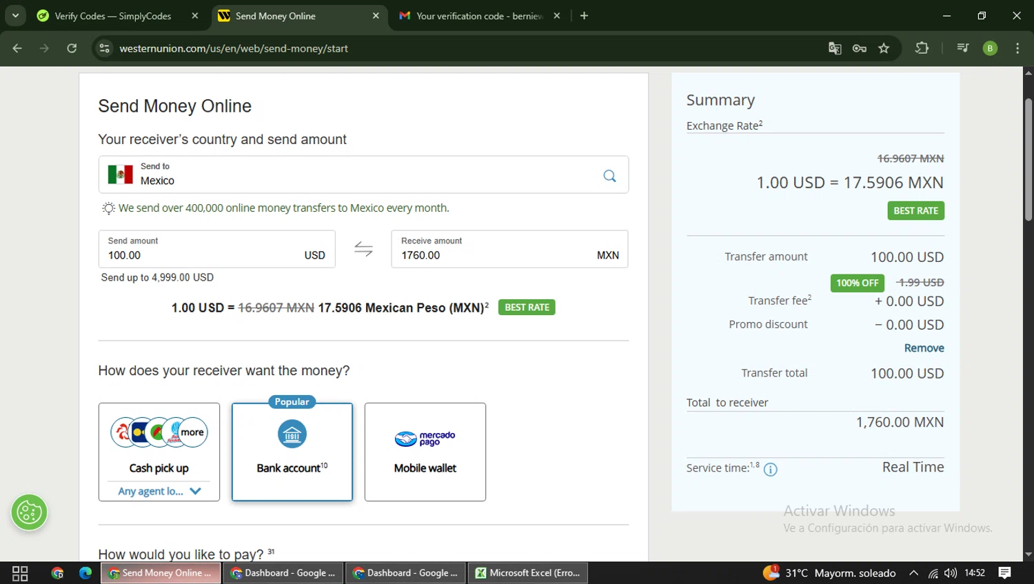1034x584 pixels.
Task: Open the media control icon in toolbar
Action: 963,48
